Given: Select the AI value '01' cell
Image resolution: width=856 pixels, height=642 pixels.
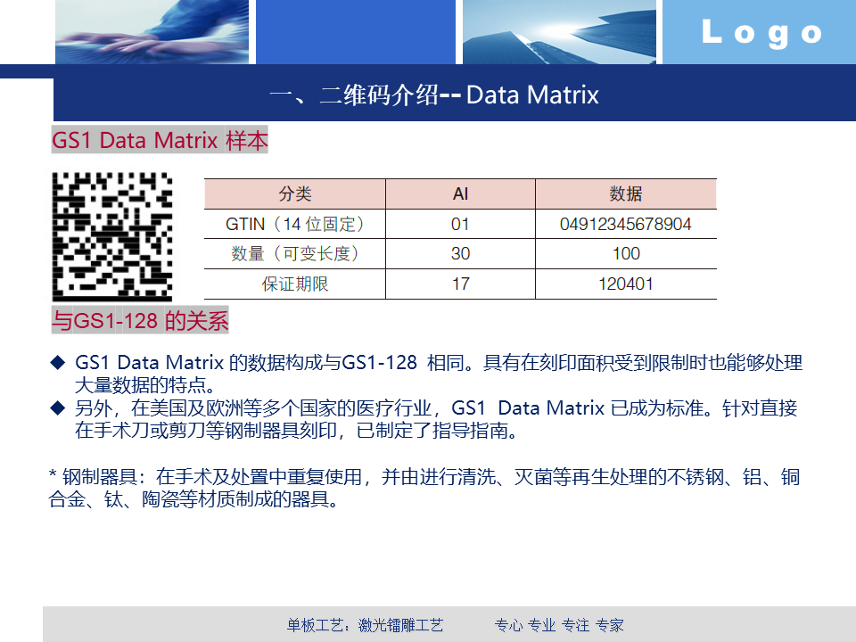Looking at the screenshot, I should coord(460,224).
